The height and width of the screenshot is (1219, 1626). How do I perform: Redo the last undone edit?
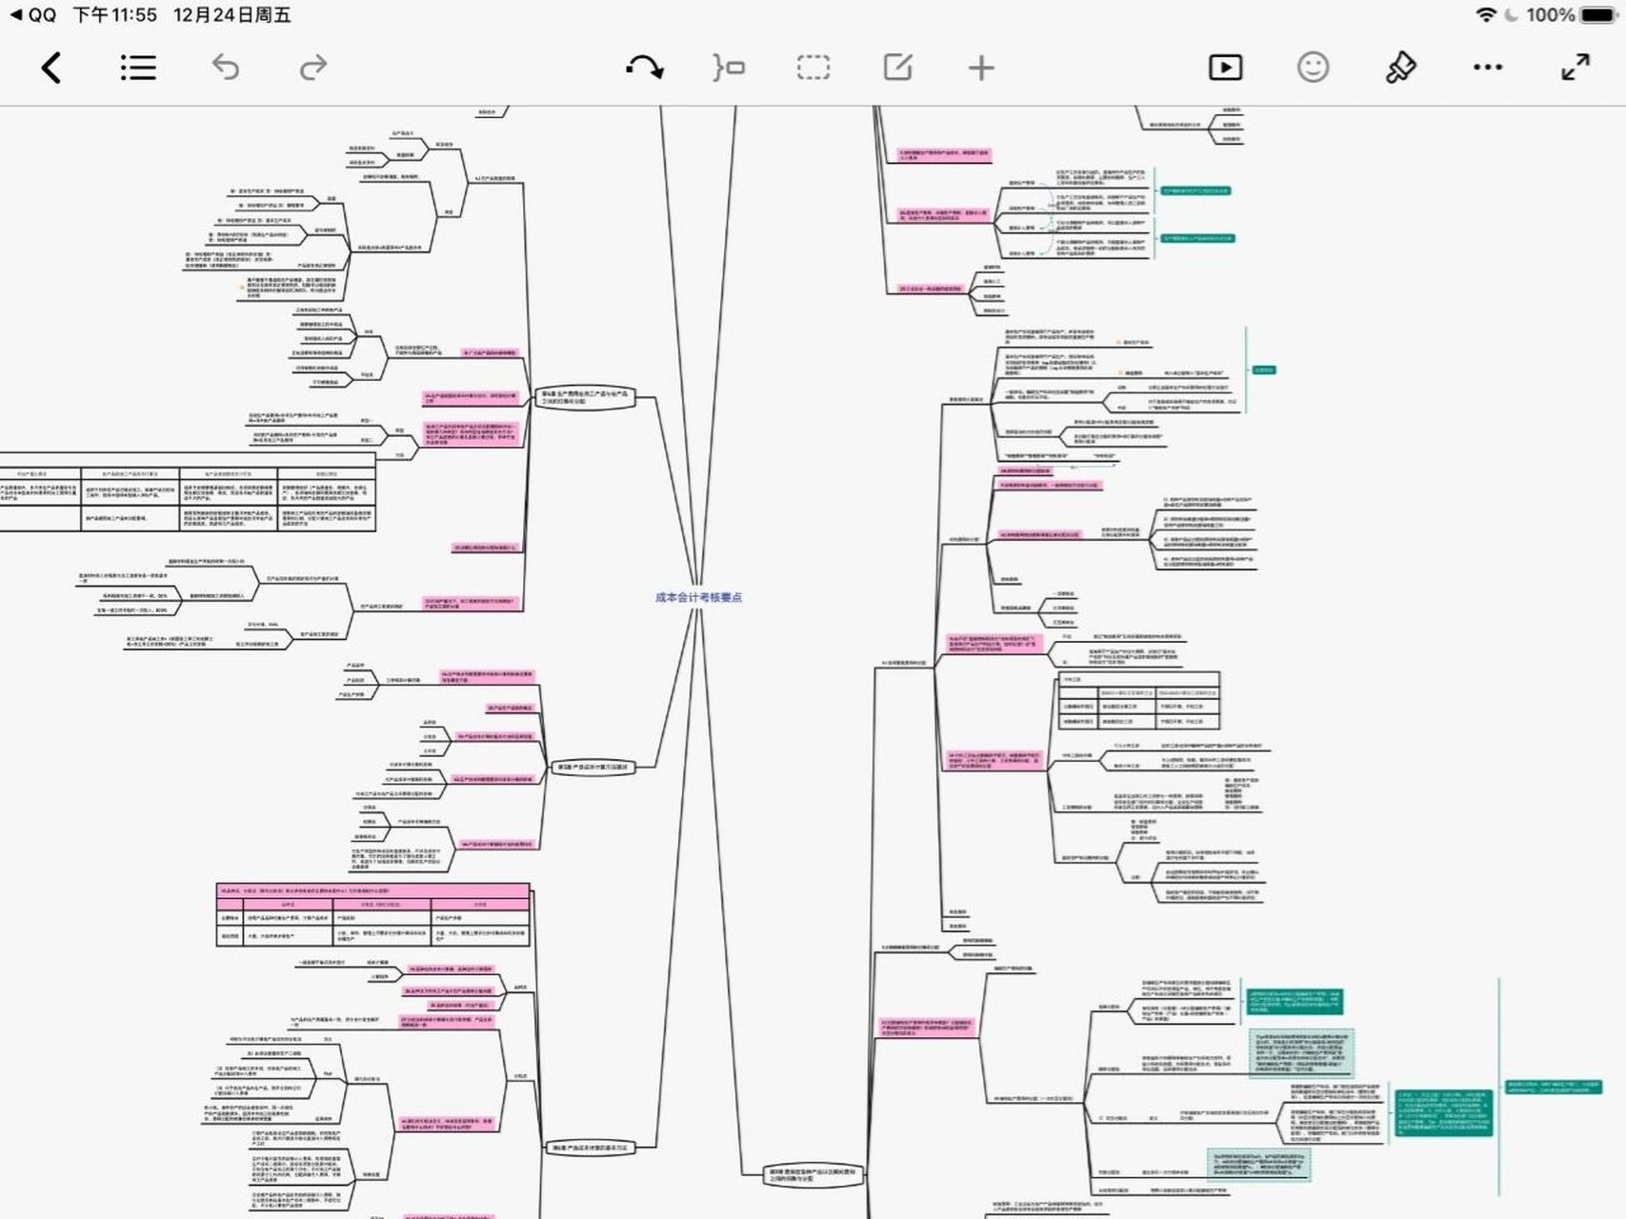point(313,68)
